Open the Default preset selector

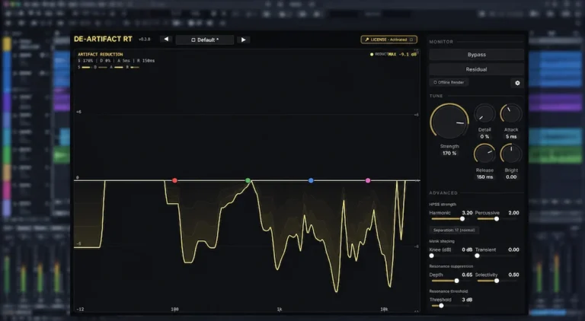click(205, 40)
